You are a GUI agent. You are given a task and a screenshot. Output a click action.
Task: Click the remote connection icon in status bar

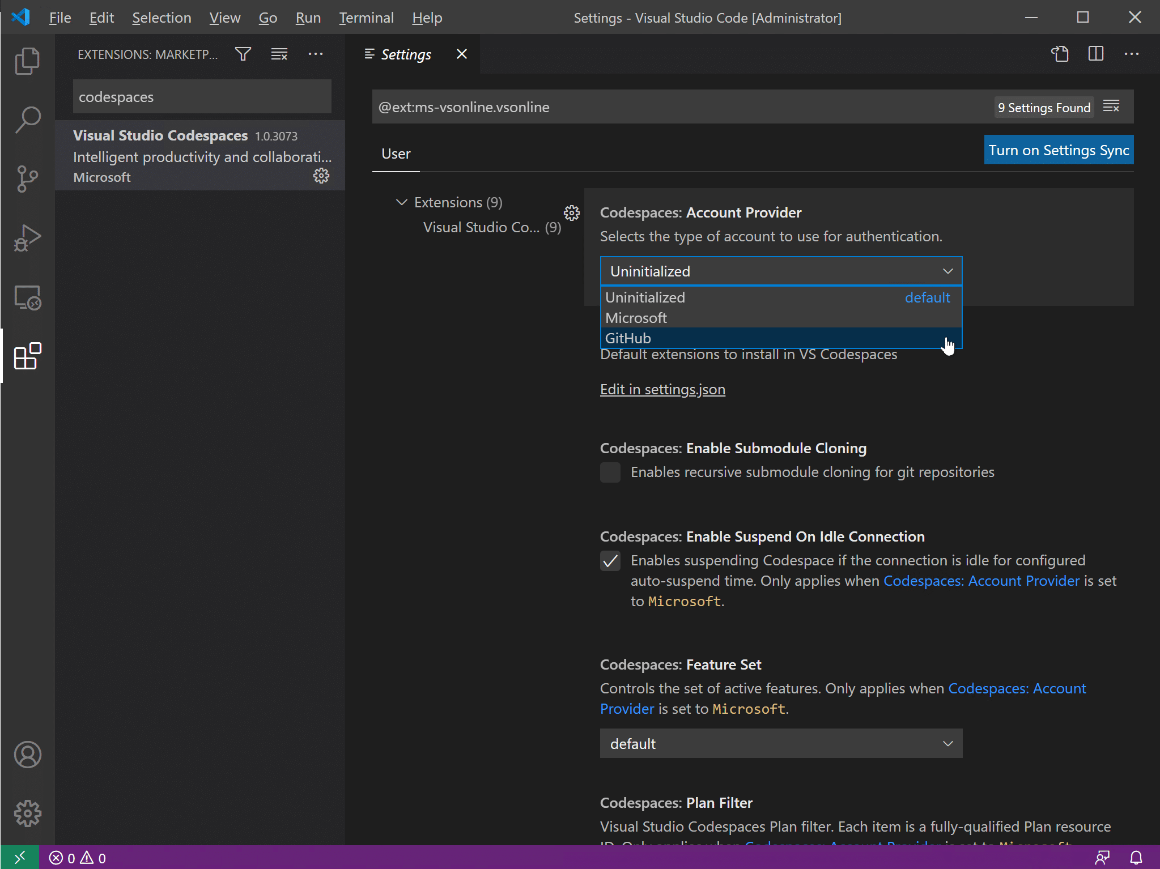point(19,857)
